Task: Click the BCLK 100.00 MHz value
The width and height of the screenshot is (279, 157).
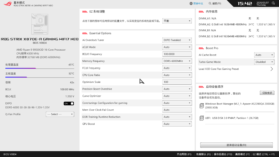Action: (x=67, y=89)
